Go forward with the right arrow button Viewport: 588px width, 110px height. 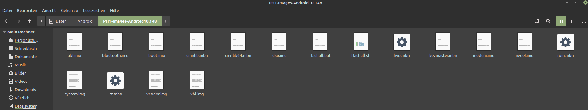point(18,21)
